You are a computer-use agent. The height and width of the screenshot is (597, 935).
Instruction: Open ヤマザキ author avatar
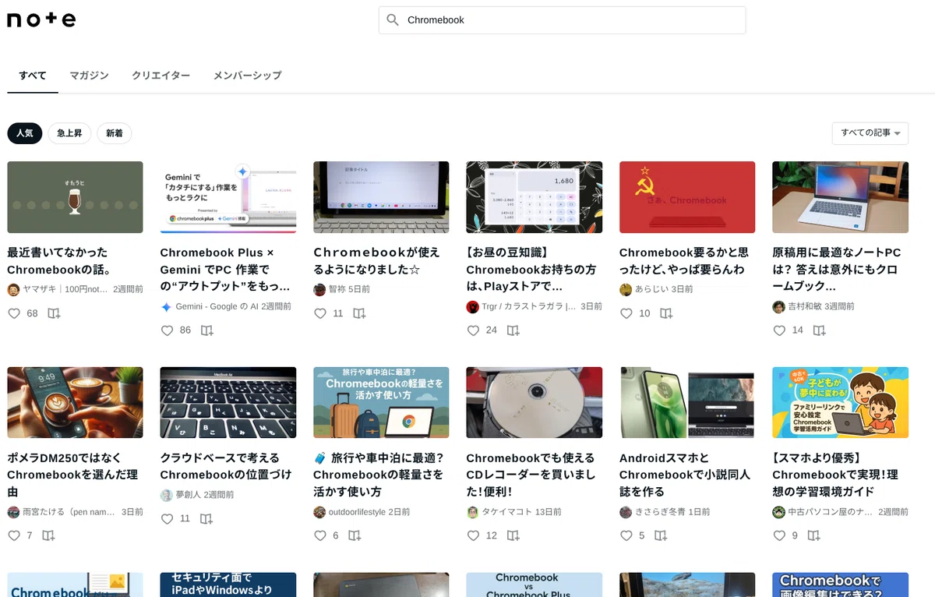tap(13, 290)
